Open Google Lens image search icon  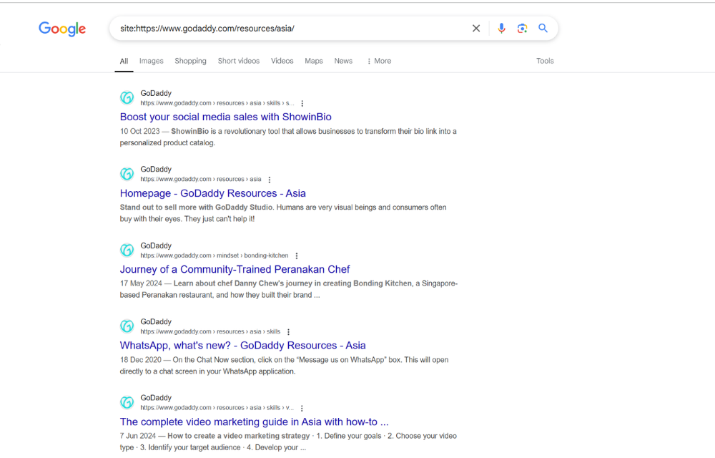click(523, 29)
